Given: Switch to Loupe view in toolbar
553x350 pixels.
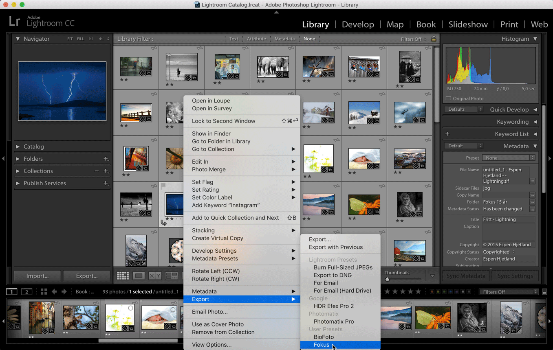Looking at the screenshot, I should (x=139, y=276).
